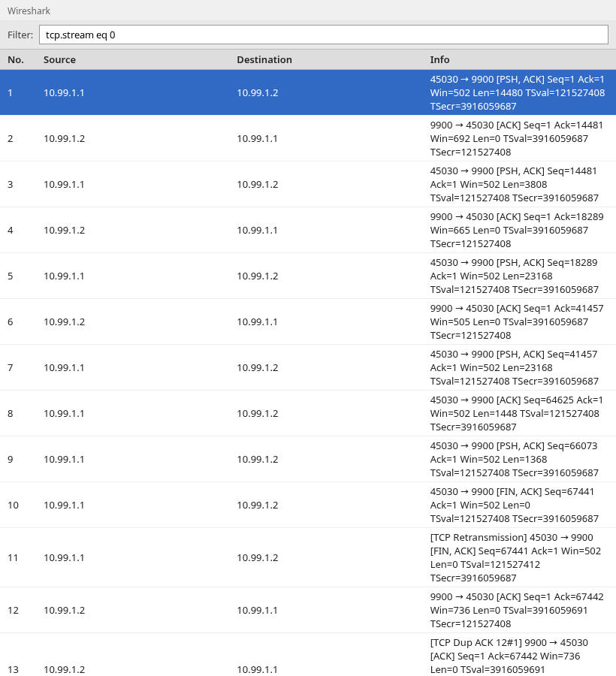
Task: Select packet 9 info with Len=1368
Action: click(x=515, y=459)
